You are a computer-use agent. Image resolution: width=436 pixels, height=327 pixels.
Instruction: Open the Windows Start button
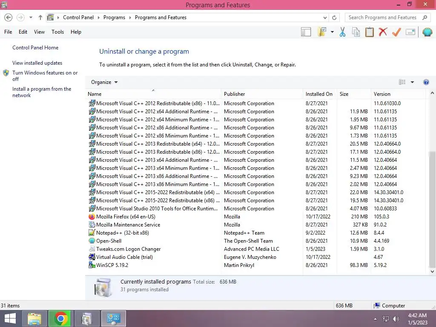click(10, 318)
